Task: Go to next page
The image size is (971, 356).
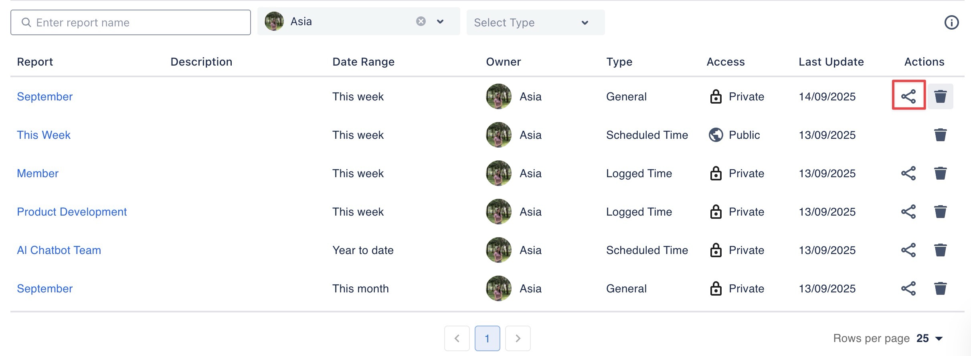Action: 518,338
